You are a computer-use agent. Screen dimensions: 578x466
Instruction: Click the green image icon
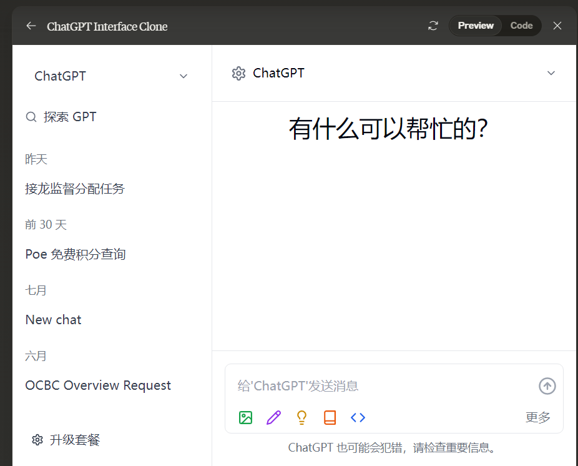click(245, 418)
